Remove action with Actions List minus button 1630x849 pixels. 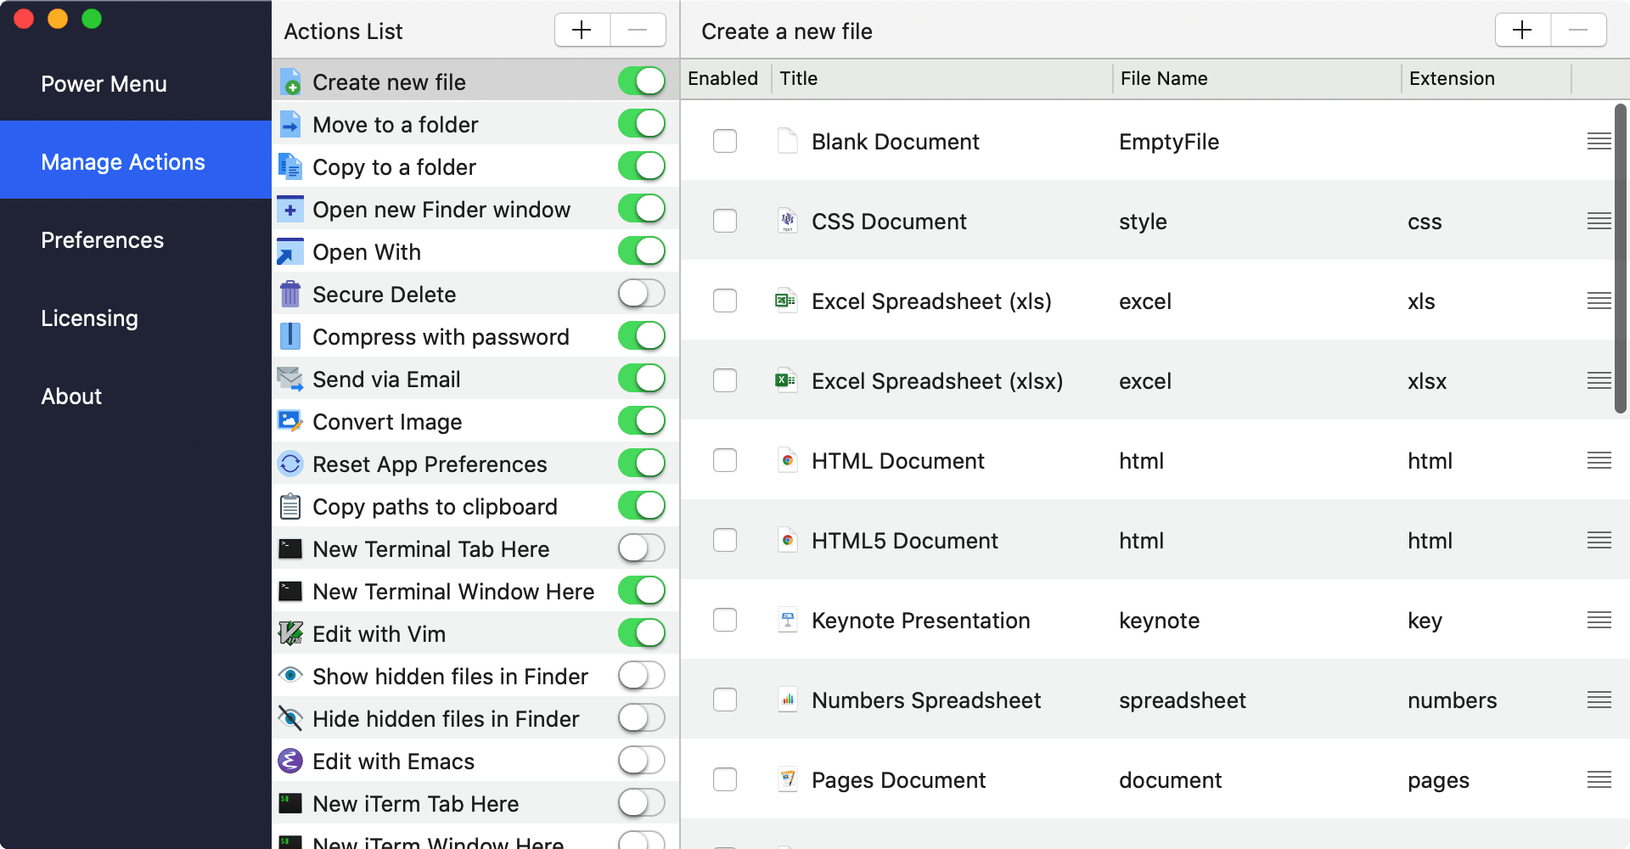[638, 31]
